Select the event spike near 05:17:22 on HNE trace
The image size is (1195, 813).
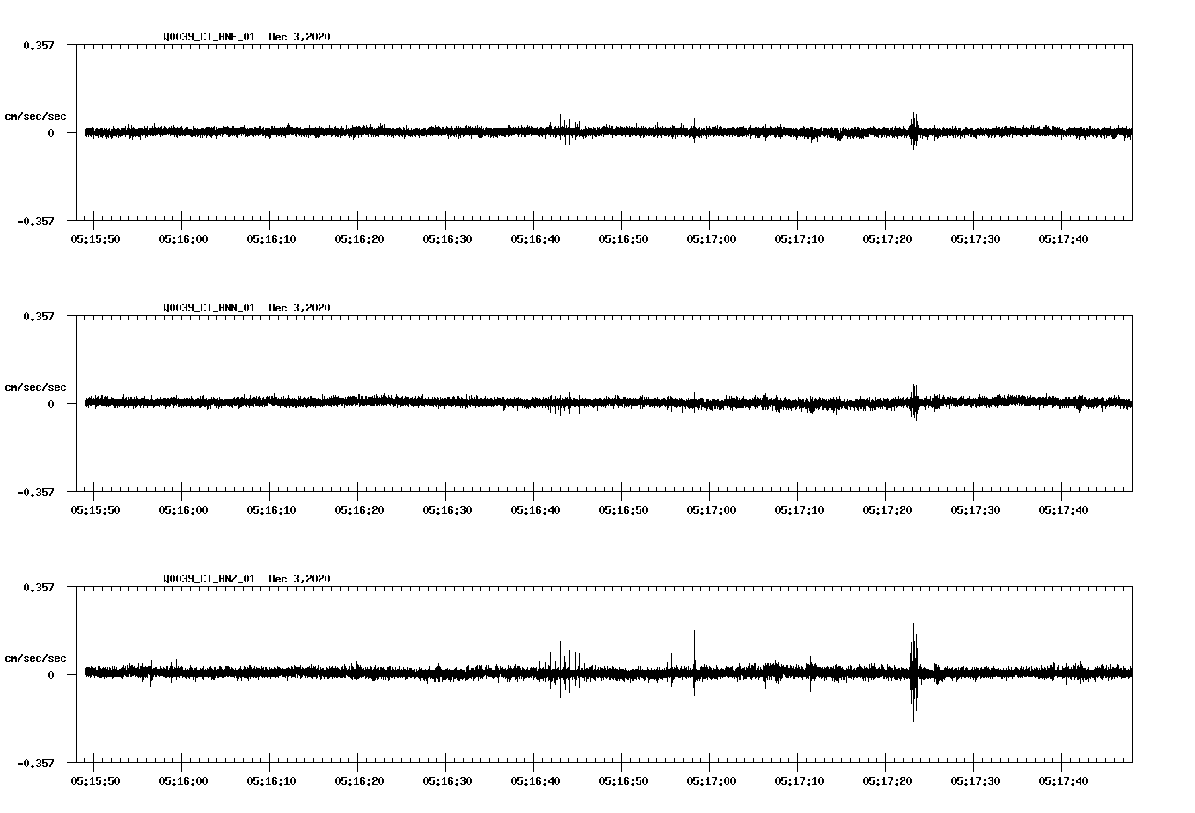point(913,130)
